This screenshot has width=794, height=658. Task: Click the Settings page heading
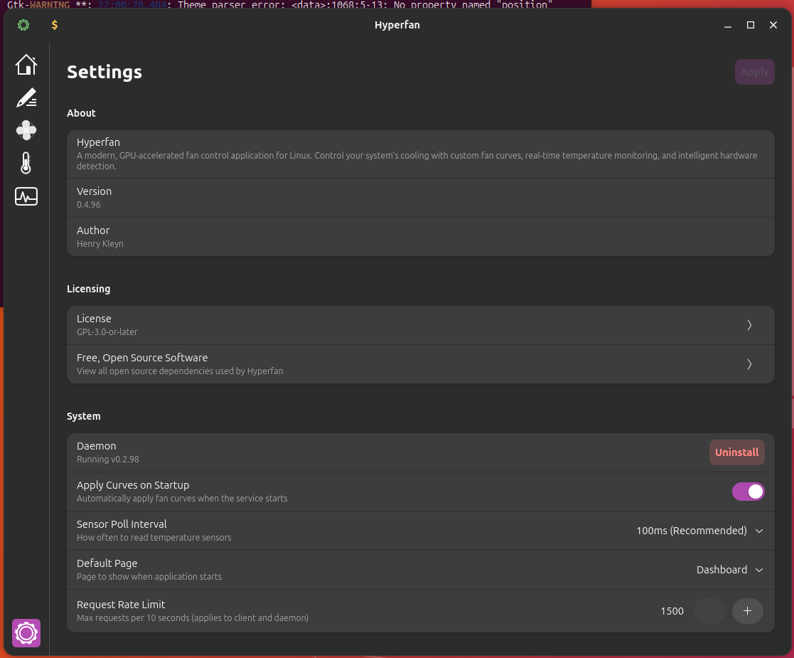pos(104,72)
